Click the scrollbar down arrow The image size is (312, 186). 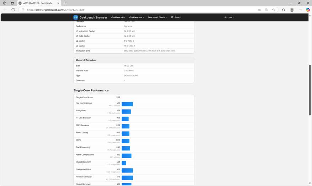[x=310, y=183]
